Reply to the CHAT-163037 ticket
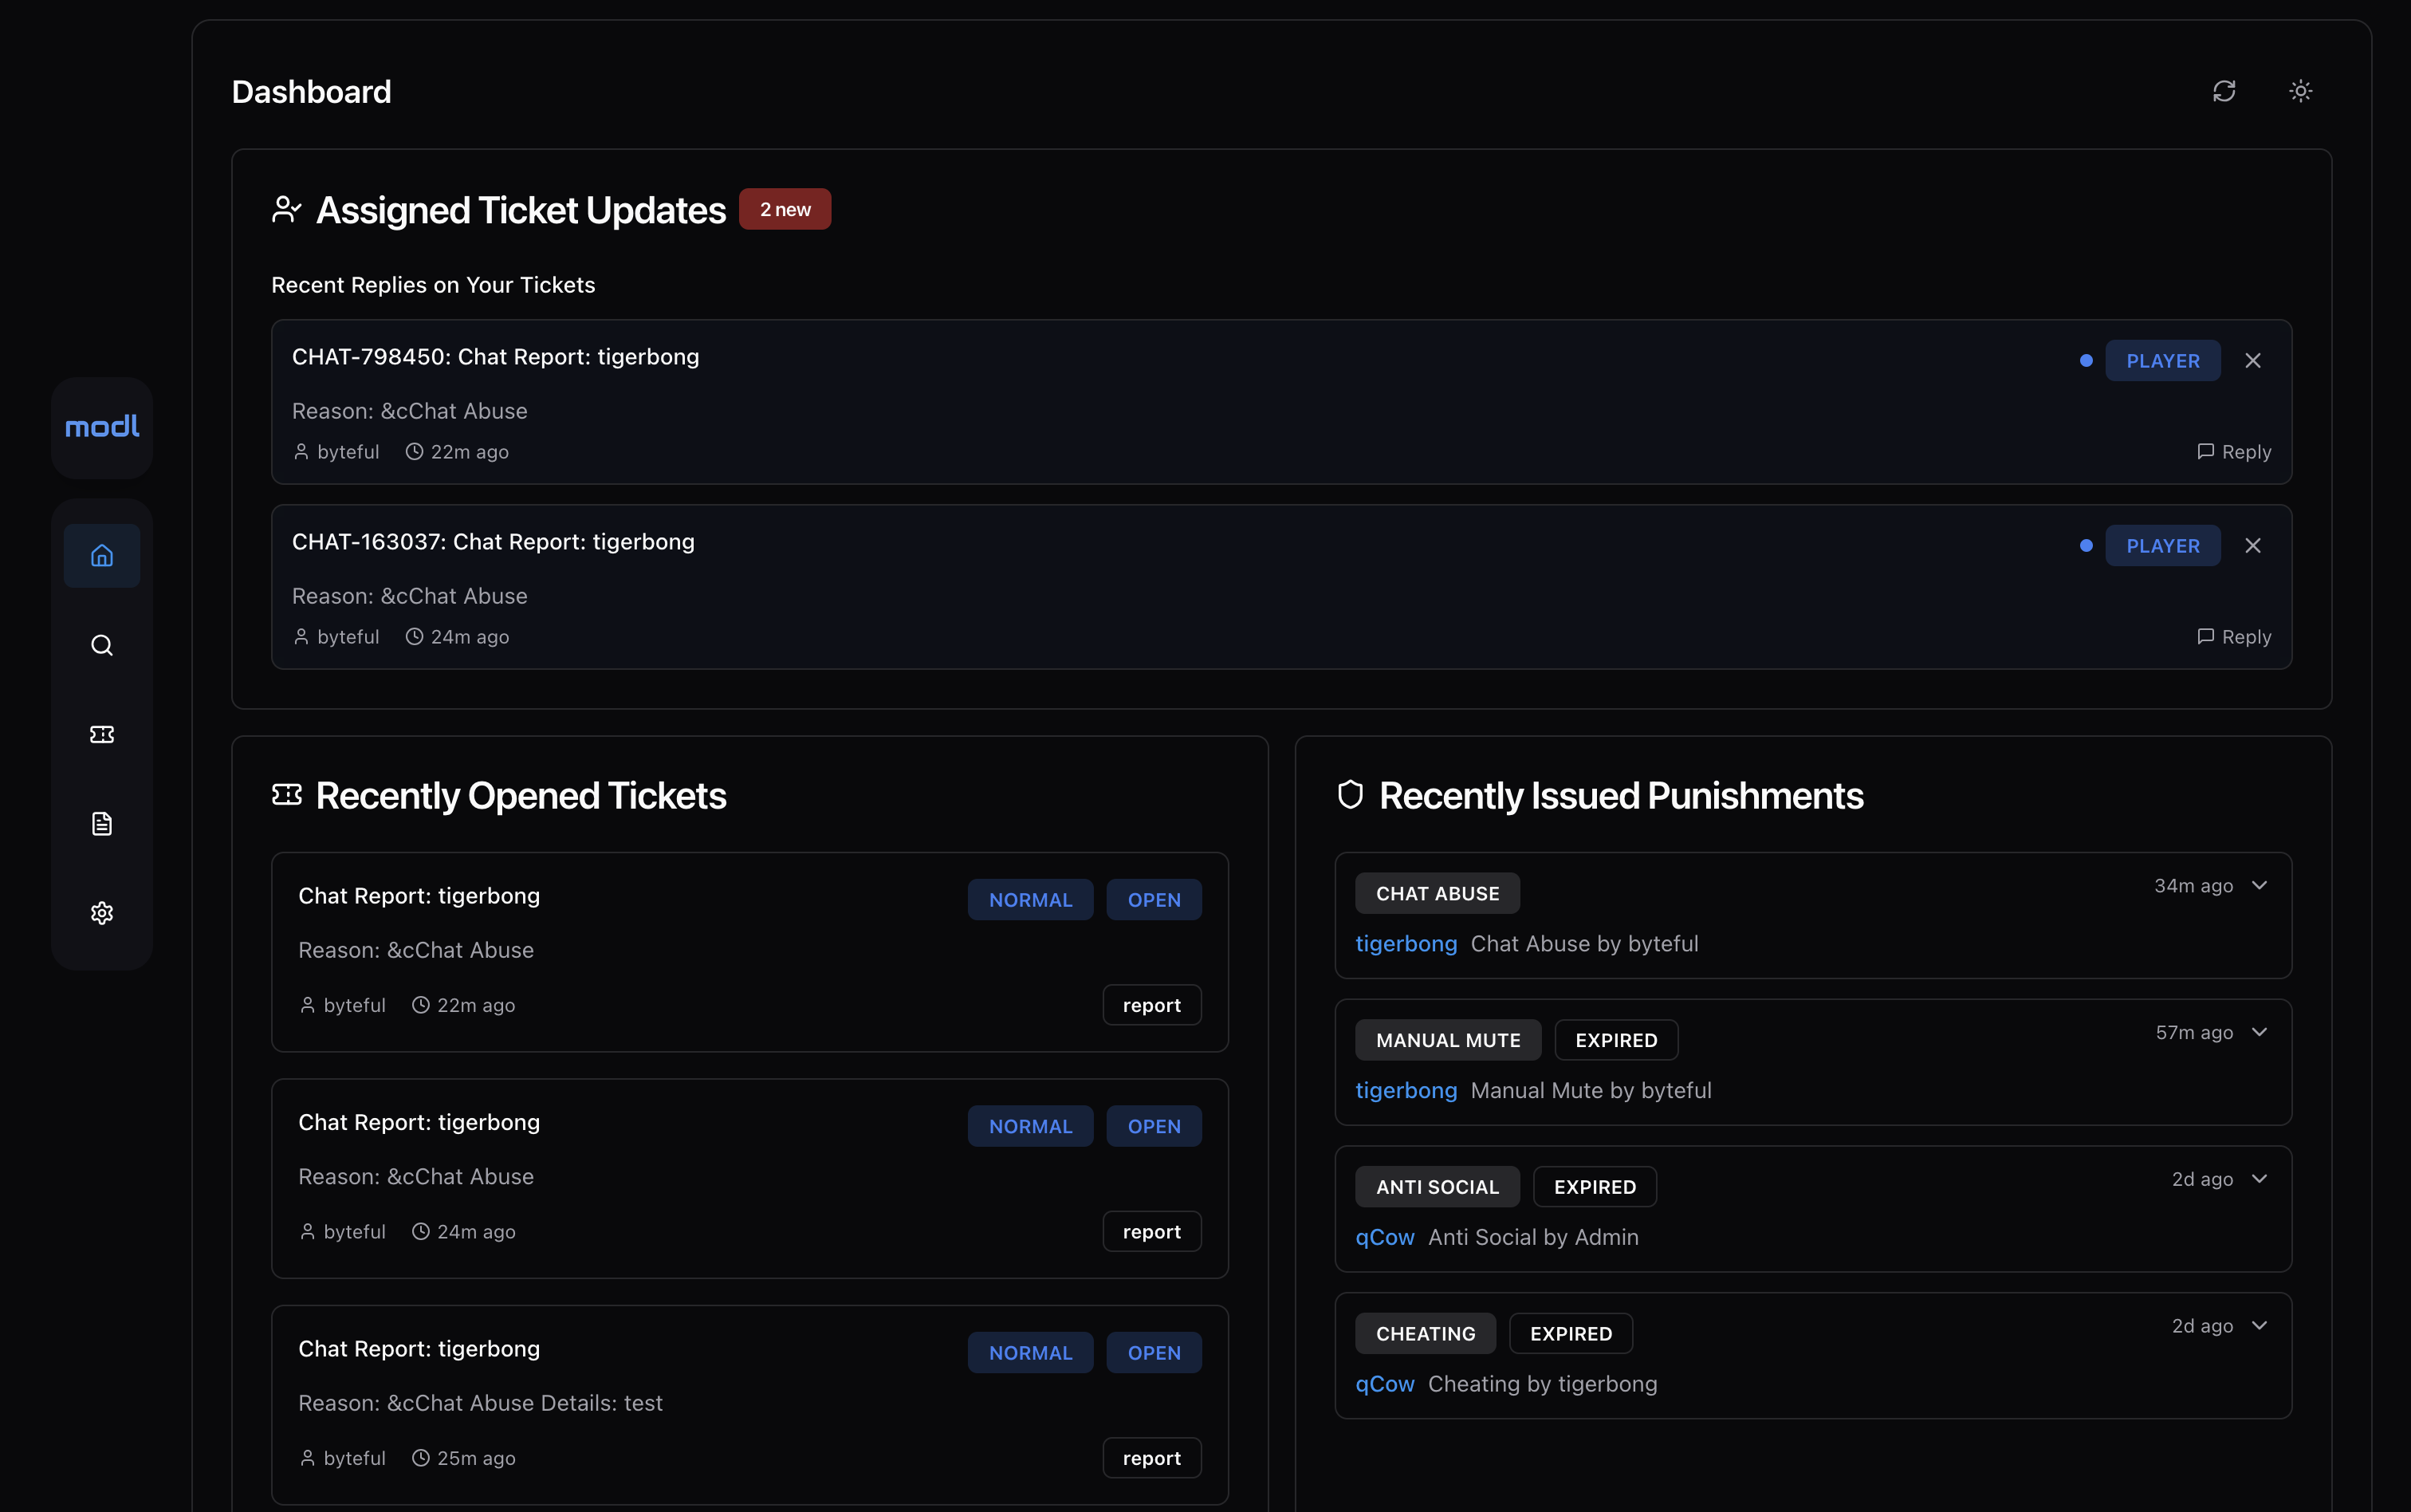 pyautogui.click(x=2234, y=637)
